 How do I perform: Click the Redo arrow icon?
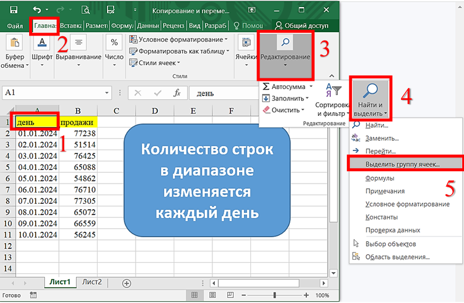(x=60, y=10)
